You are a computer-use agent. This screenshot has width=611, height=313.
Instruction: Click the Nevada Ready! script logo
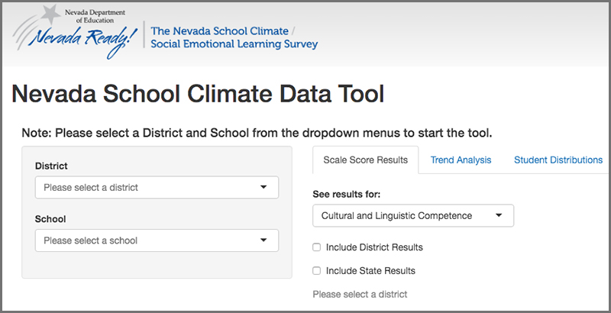(x=85, y=40)
